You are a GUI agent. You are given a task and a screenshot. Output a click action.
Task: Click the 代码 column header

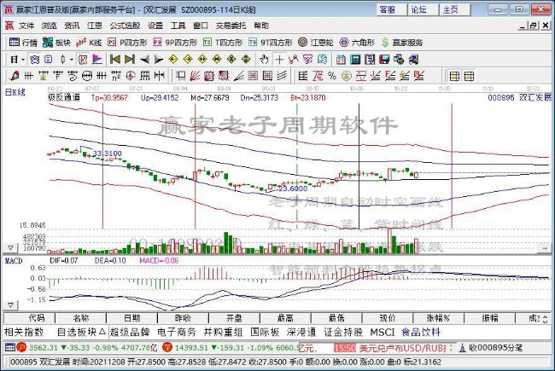[29, 318]
